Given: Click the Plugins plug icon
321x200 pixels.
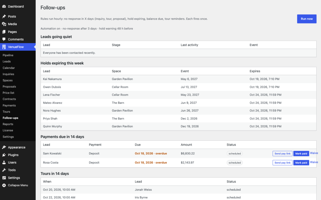Looking at the screenshot, I should point(4,155).
